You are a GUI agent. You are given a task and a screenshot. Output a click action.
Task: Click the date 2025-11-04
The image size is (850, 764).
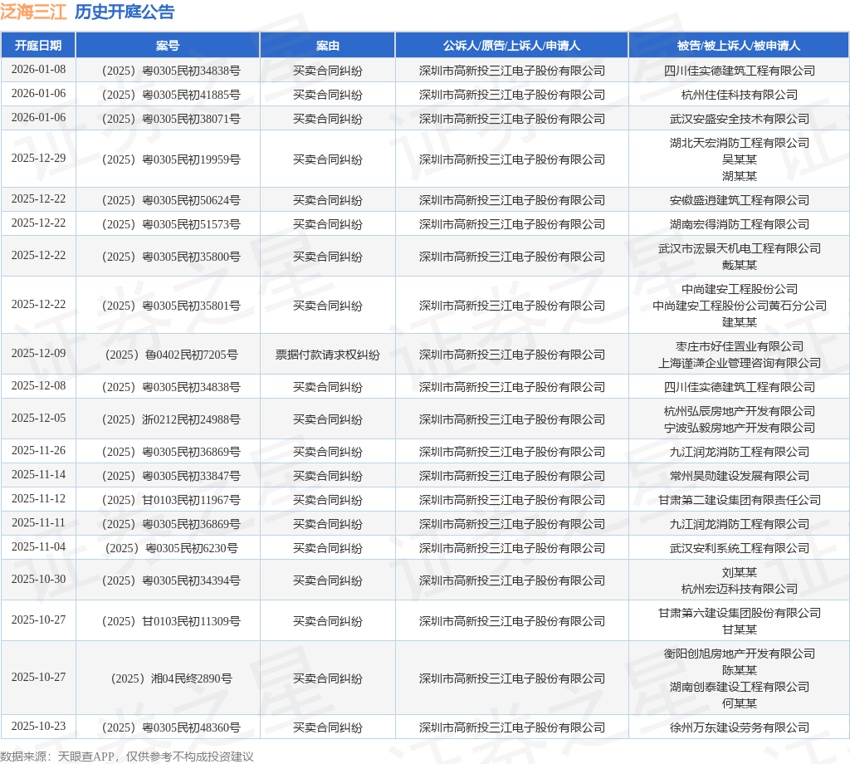(x=38, y=546)
